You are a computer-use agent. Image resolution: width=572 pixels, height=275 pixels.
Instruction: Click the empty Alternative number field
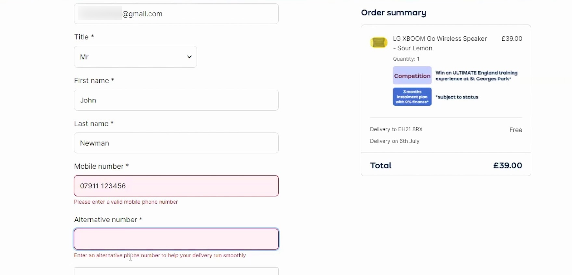pyautogui.click(x=176, y=239)
